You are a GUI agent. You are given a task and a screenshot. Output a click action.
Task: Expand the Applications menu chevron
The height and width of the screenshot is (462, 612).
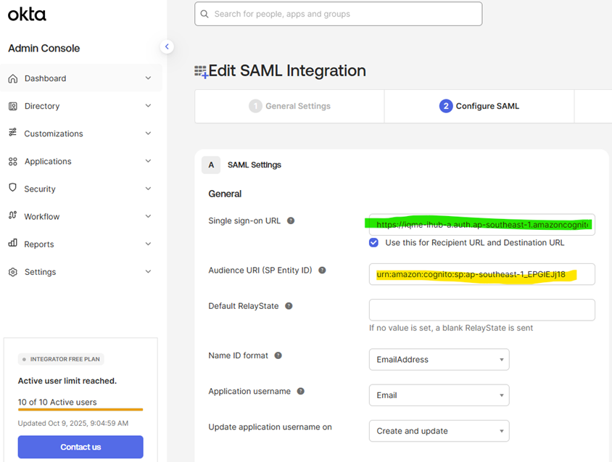148,161
